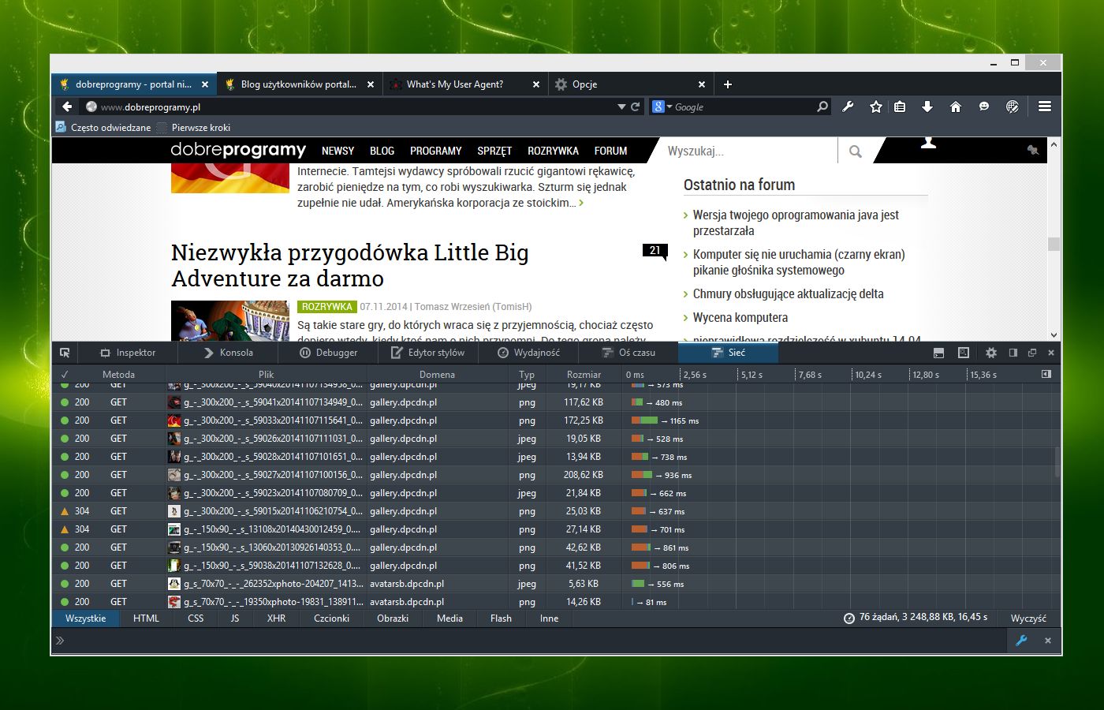
Task: Open the hamburger main menu
Action: pos(1045,106)
